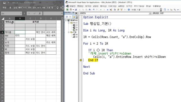Click the Find binoculars icon in VBA toolbar
Image resolution: width=181 pixels, height=102 pixels.
coord(90,10)
